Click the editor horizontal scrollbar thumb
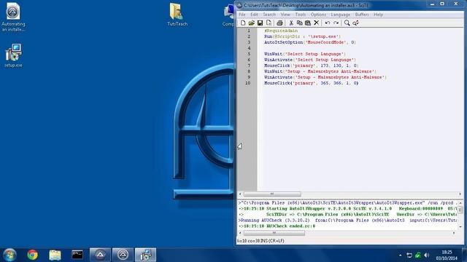The image size is (467, 262). [x=272, y=194]
